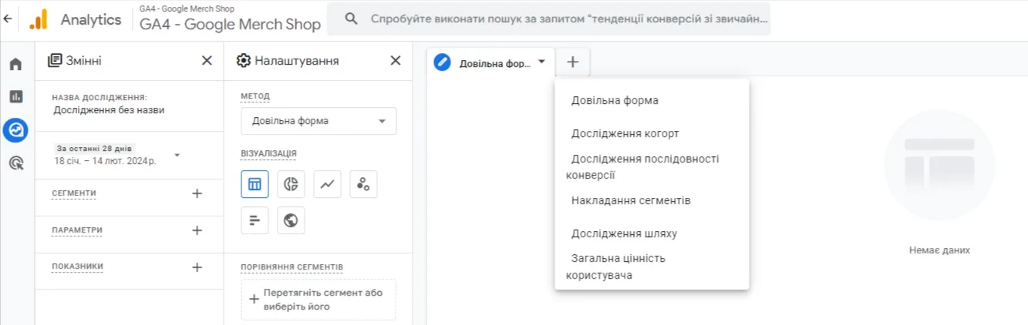
Task: Click the date range 18 січ. – 14 лют. 2024 р.
Action: [105, 162]
